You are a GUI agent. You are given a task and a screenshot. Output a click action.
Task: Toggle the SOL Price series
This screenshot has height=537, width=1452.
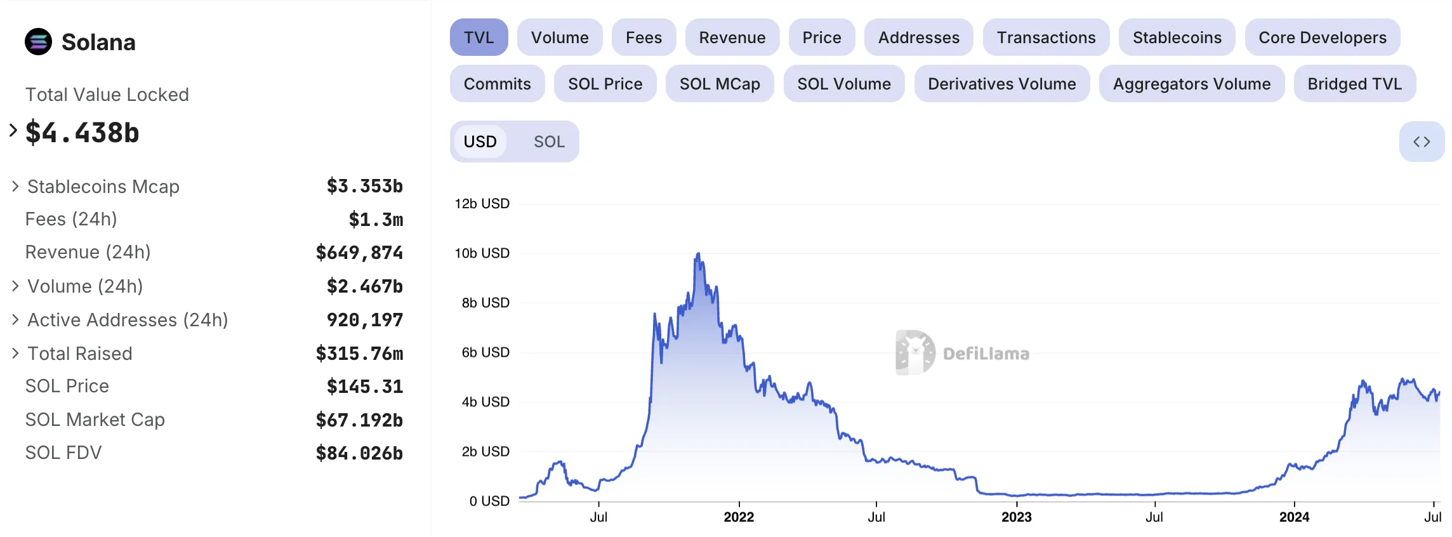click(x=605, y=84)
